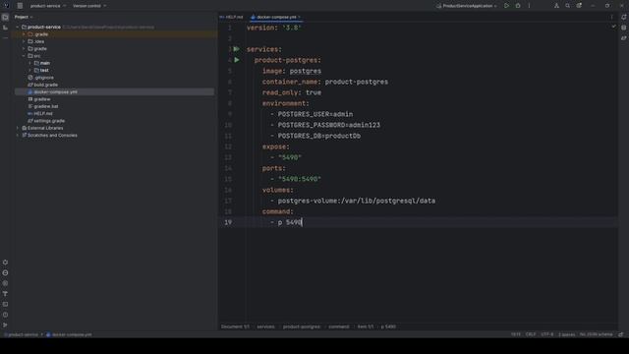
Task: Open the main hamburger menu
Action: [x=20, y=6]
